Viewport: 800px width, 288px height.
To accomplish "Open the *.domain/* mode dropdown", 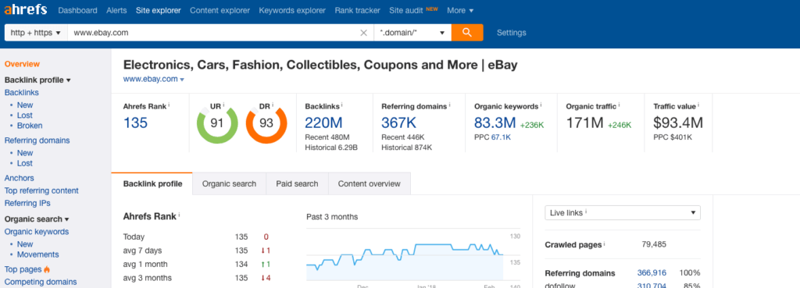I will [x=412, y=33].
